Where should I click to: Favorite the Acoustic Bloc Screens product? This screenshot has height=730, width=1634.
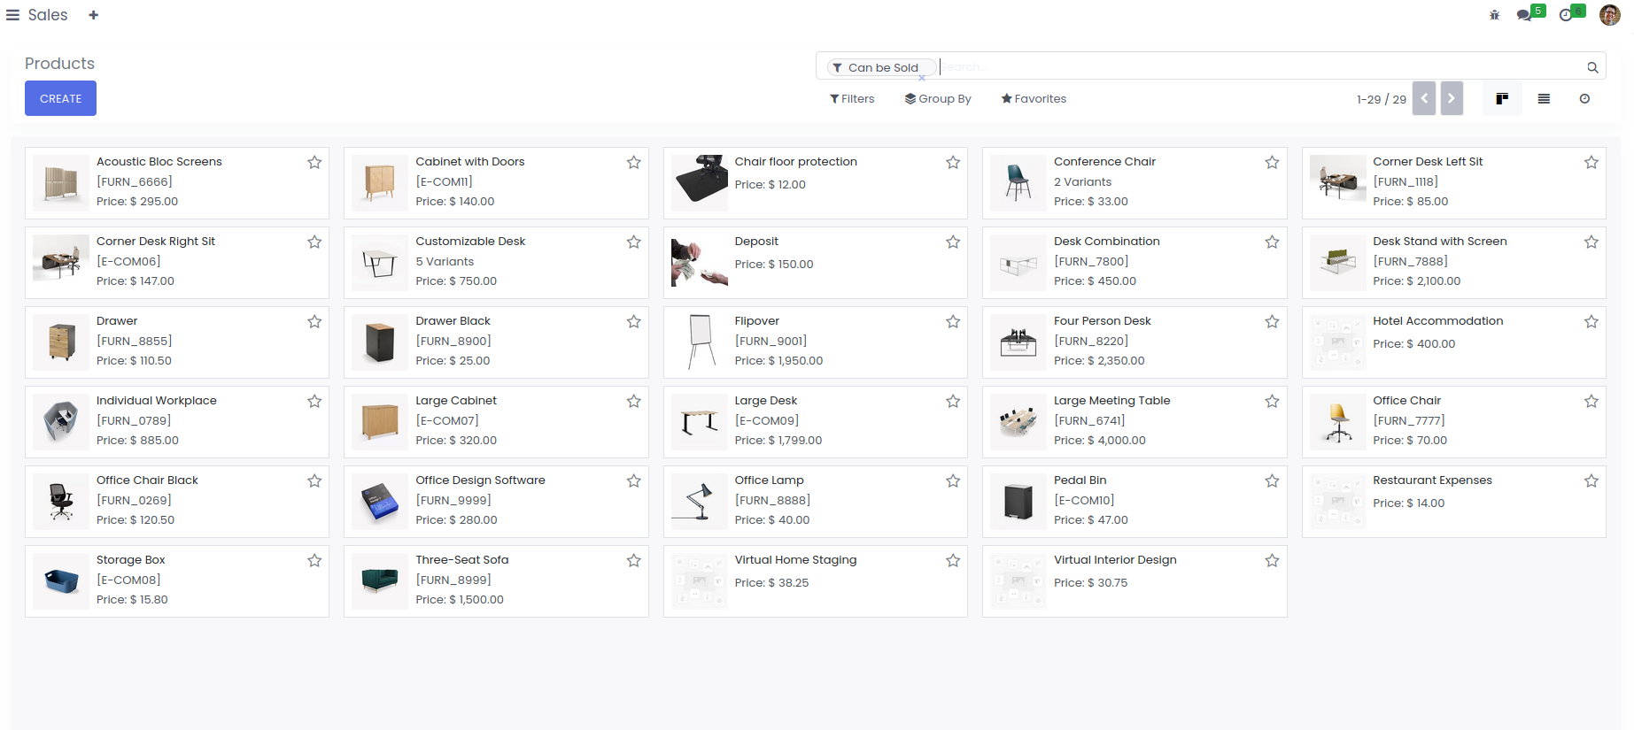tap(314, 163)
